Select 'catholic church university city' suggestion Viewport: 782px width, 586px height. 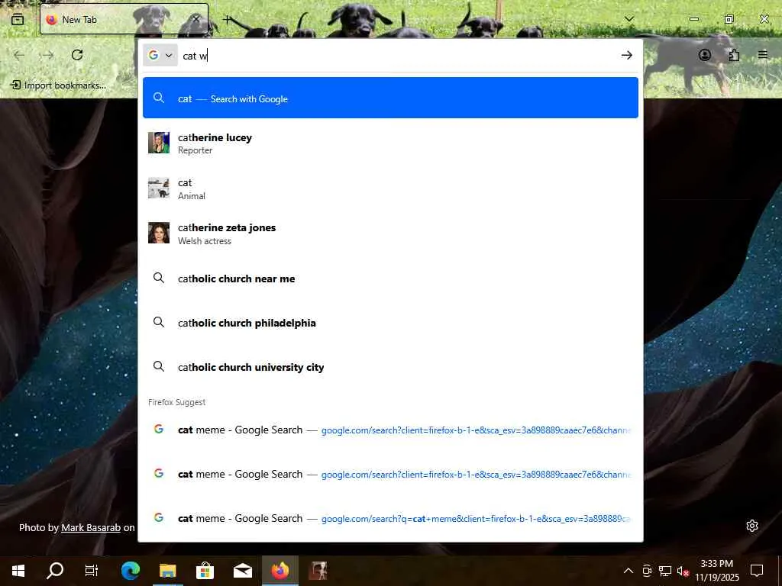tap(390, 367)
